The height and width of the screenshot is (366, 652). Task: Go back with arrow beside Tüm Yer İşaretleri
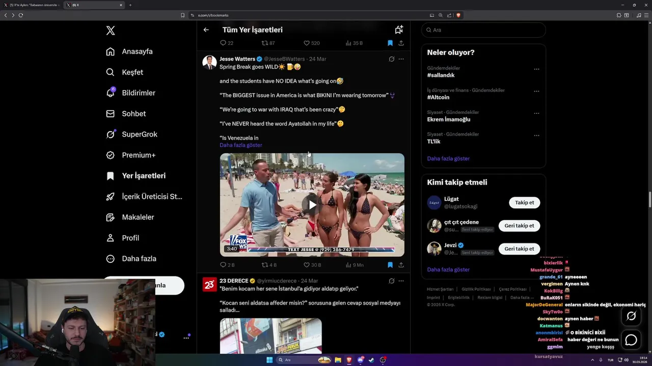[x=206, y=30]
